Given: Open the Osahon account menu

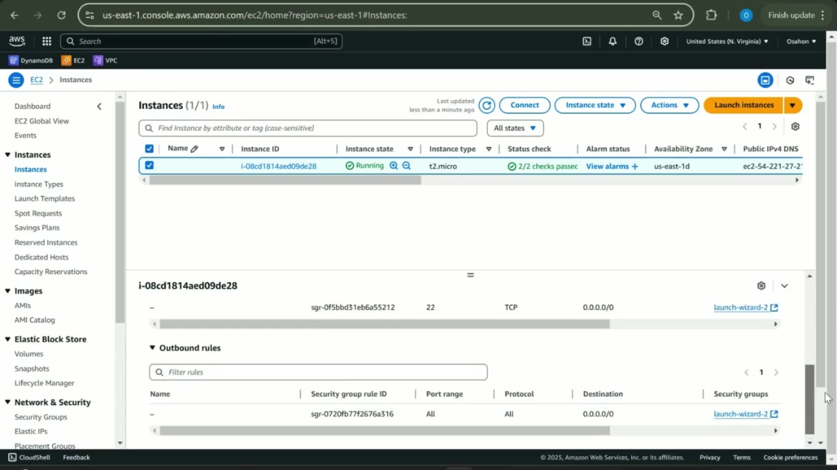Looking at the screenshot, I should click(801, 41).
